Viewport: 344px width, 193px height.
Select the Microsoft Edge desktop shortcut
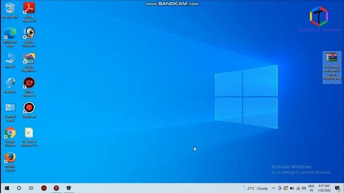[x=10, y=37]
